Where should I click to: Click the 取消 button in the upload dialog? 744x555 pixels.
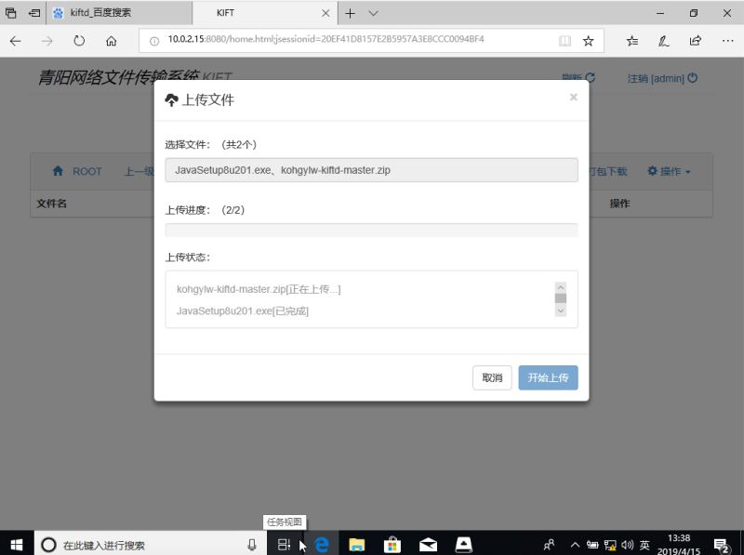click(x=492, y=378)
